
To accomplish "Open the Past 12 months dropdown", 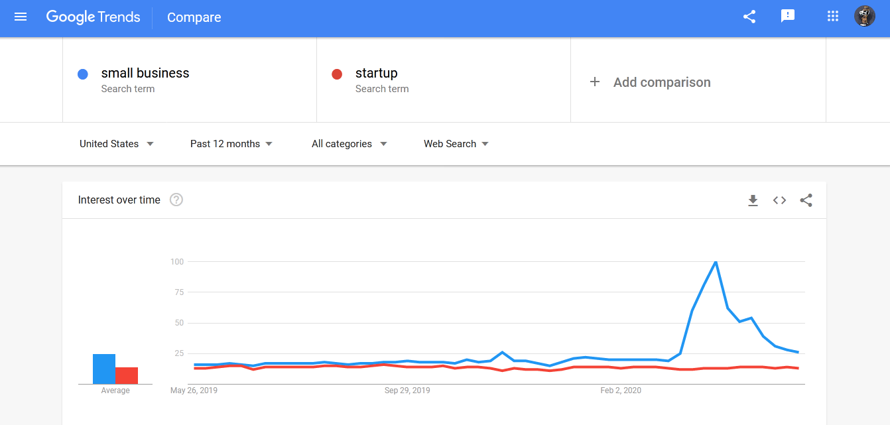I will click(x=231, y=144).
